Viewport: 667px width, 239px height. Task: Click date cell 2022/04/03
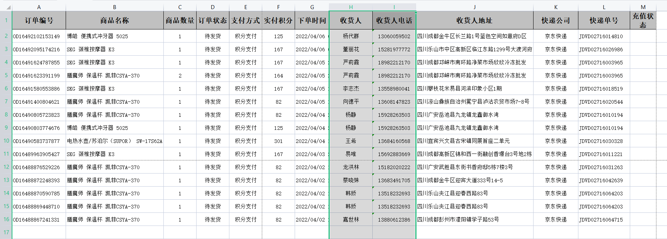click(312, 154)
